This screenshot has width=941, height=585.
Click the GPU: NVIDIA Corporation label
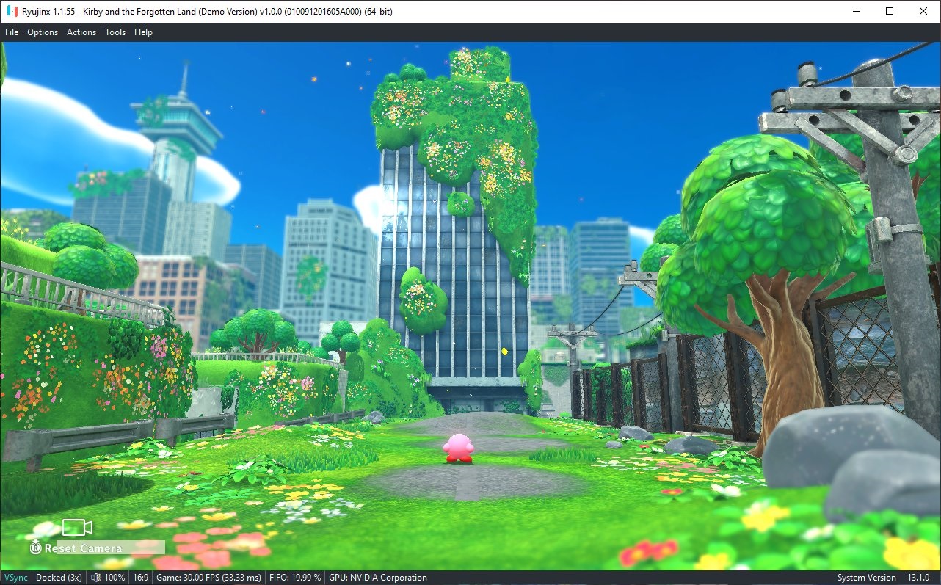coord(378,578)
